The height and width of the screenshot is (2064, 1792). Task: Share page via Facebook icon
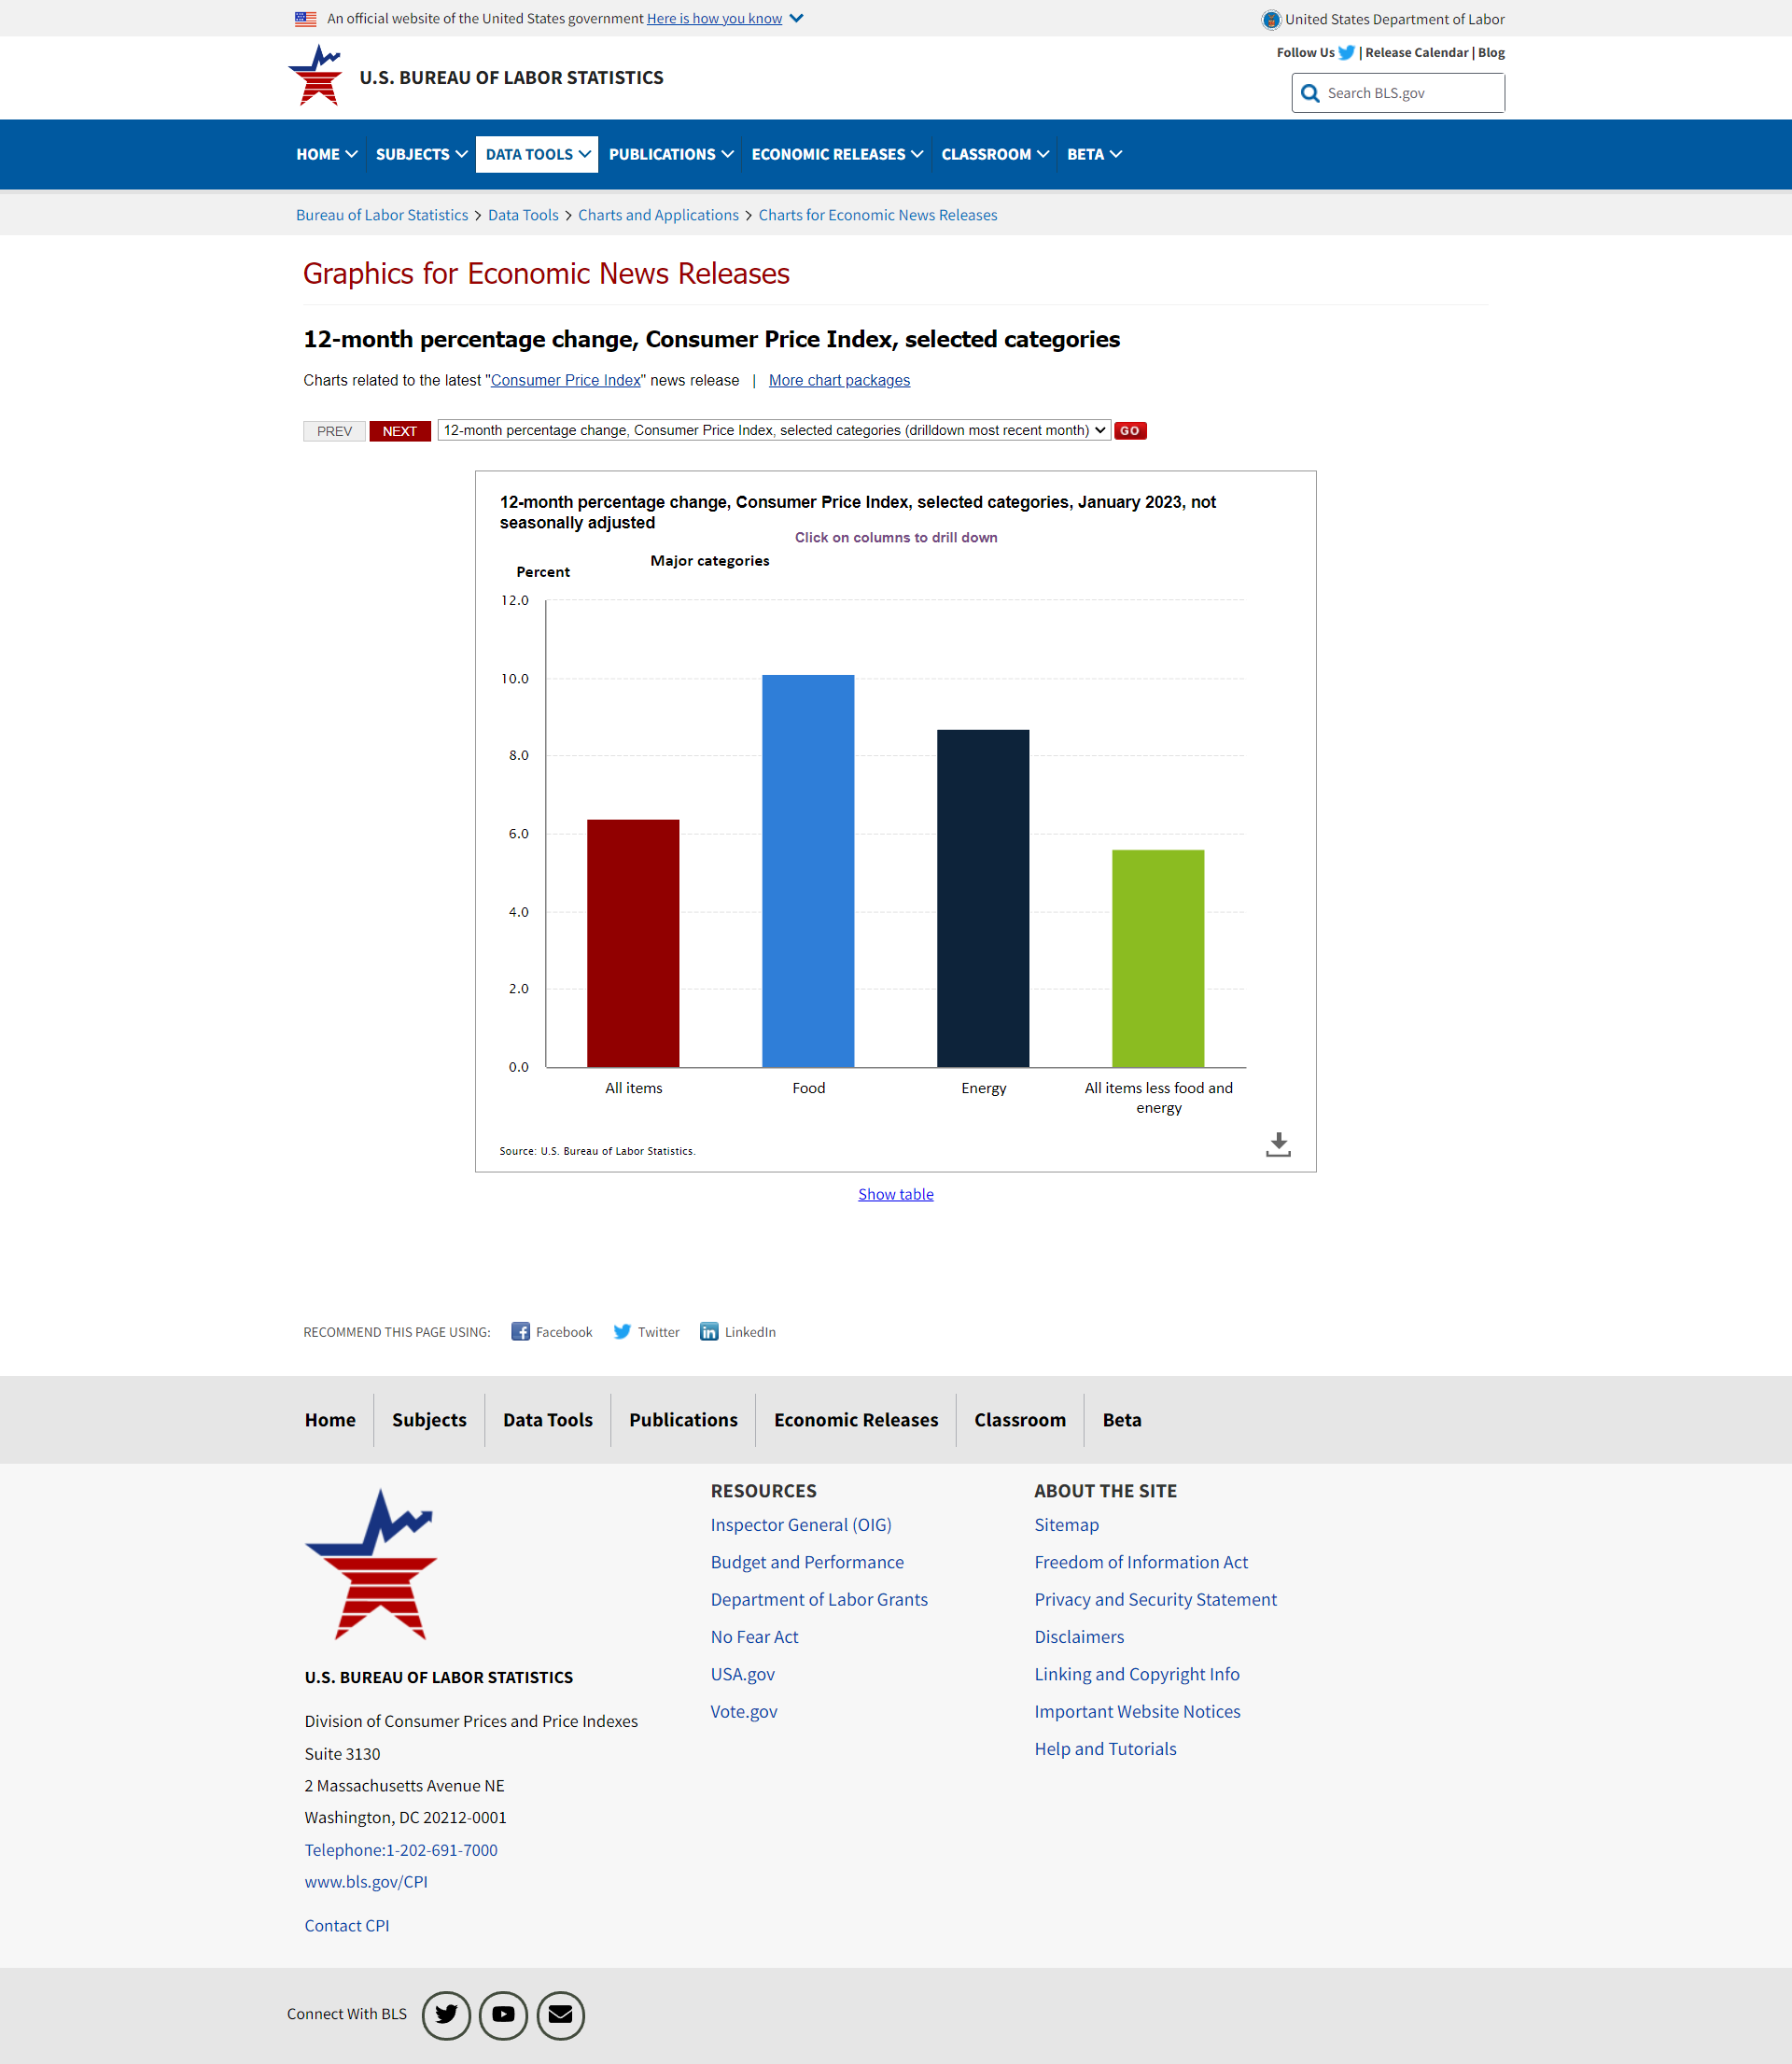pyautogui.click(x=520, y=1331)
